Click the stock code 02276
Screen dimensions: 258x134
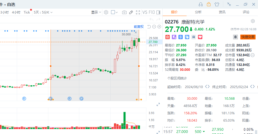click(172, 22)
